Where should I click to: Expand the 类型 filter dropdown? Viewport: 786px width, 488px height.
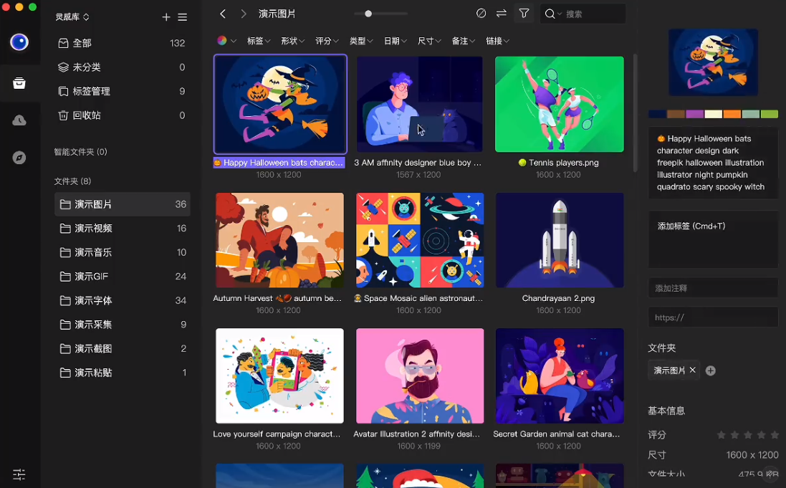click(x=361, y=41)
